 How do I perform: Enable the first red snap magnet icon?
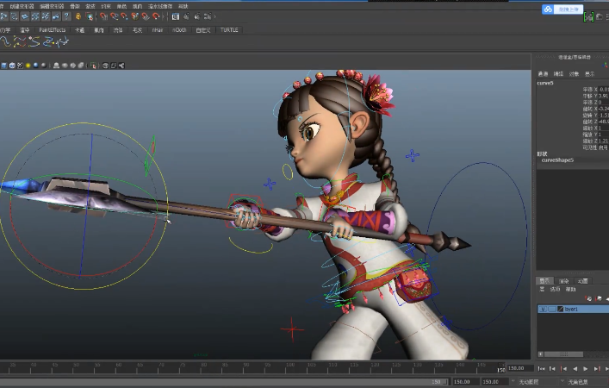point(103,16)
